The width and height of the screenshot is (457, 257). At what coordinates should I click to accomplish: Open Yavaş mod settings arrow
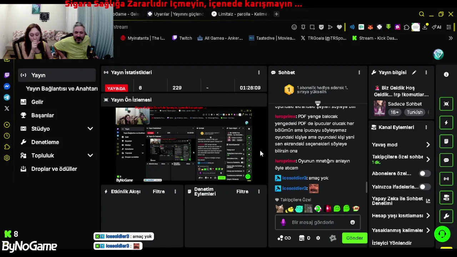click(x=428, y=145)
